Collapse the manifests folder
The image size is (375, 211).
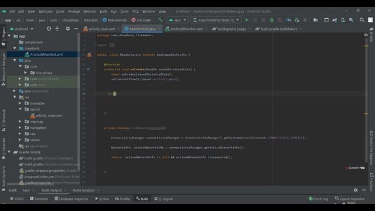(15, 48)
